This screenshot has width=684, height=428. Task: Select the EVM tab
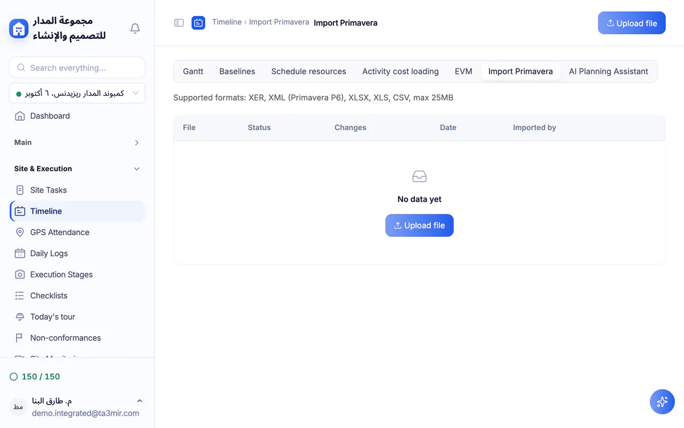(x=463, y=71)
